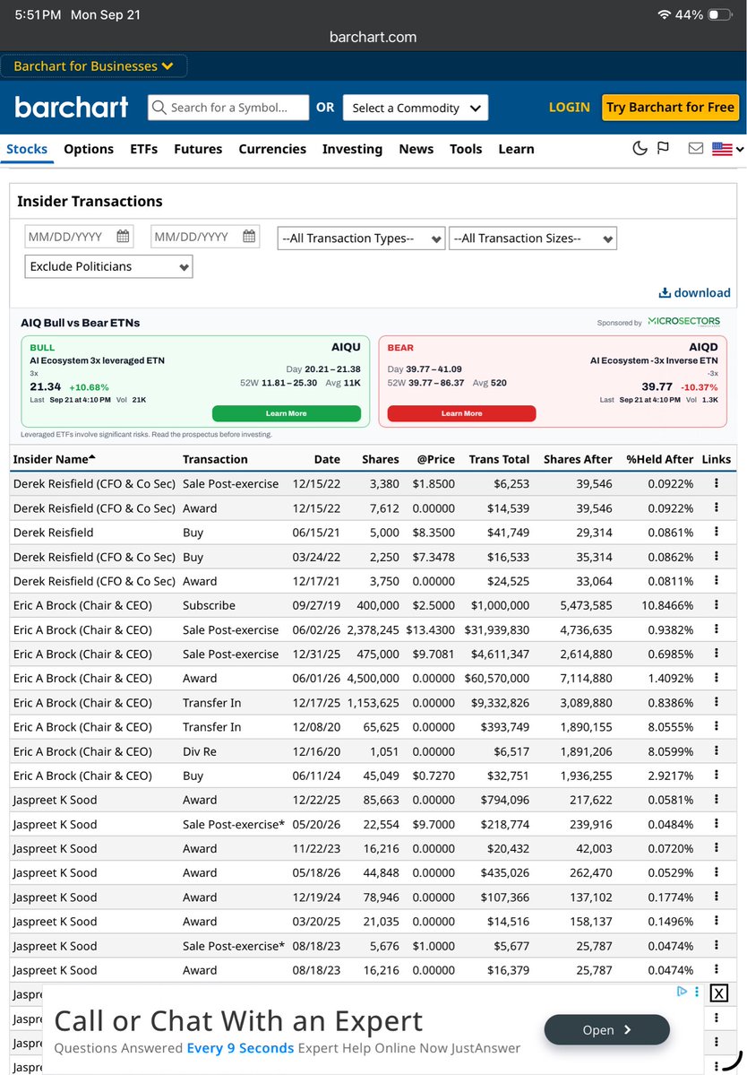Close the JustAnswer ad banner
The width and height of the screenshot is (747, 1075).
point(718,993)
